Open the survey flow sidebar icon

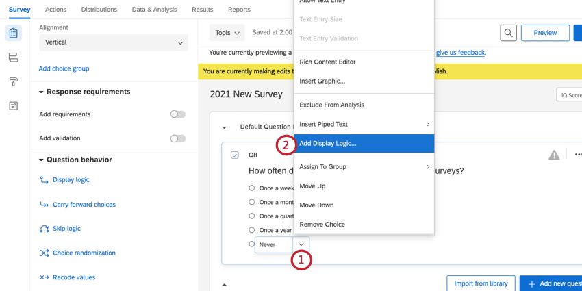tap(13, 58)
